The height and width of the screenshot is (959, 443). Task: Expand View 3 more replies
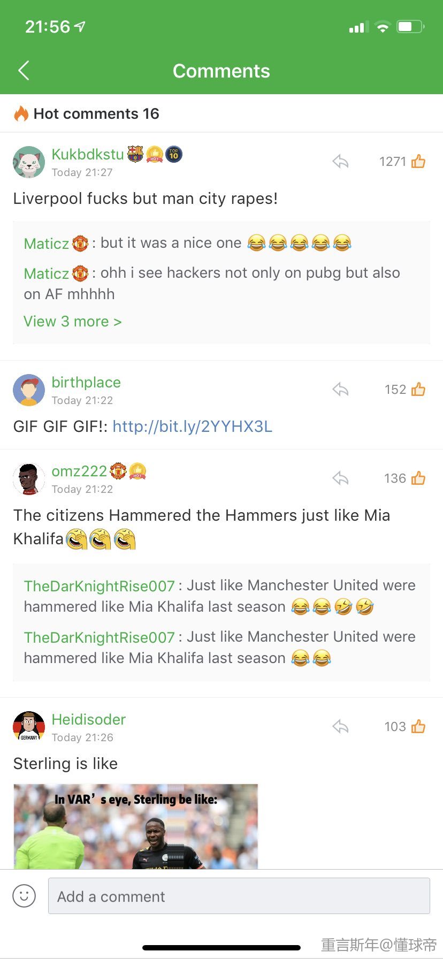pos(73,322)
